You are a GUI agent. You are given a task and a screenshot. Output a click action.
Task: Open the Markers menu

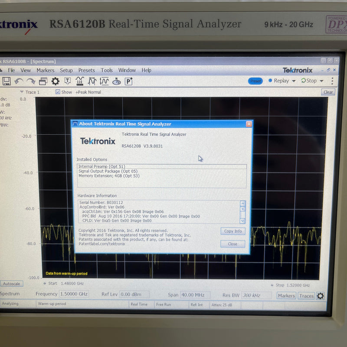[45, 70]
